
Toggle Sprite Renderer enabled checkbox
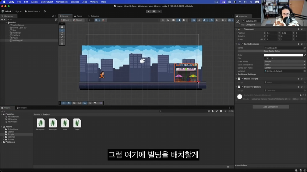[x=242, y=44]
